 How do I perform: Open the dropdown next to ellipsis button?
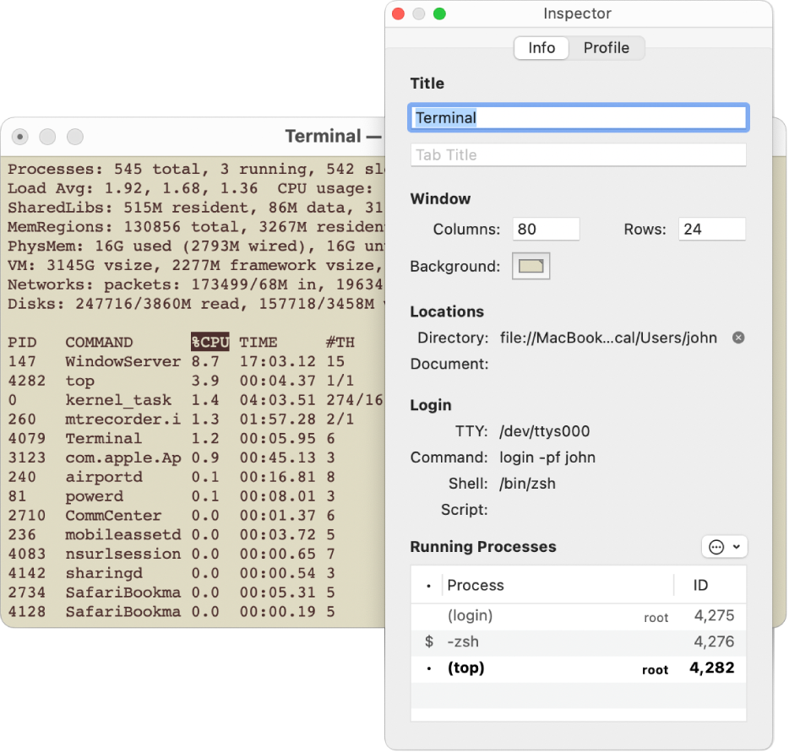pos(737,546)
